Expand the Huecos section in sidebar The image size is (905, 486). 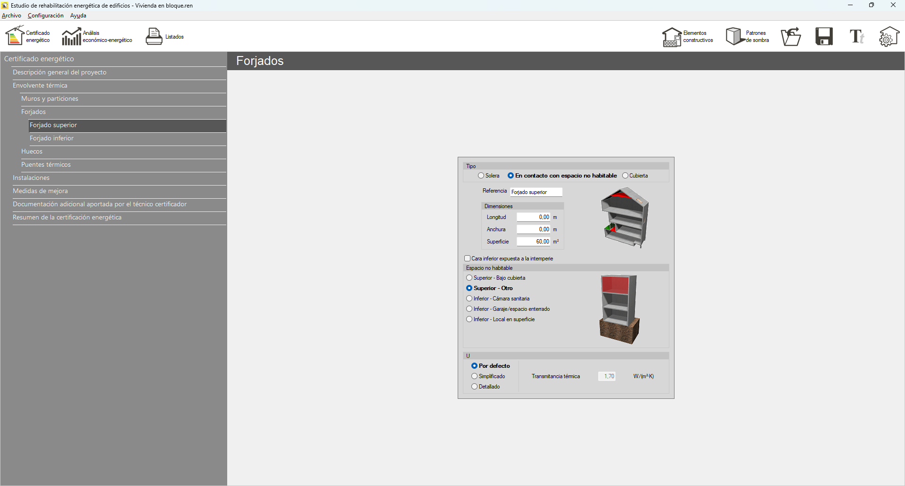click(x=32, y=152)
